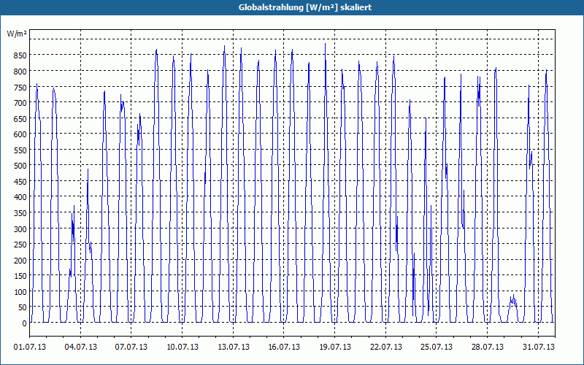584x365 pixels.
Task: Click the 750 y-axis value
Action: pyautogui.click(x=20, y=87)
